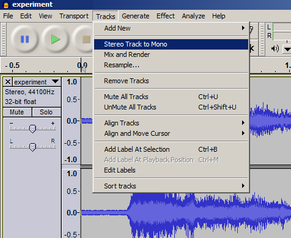Click the Pause transport button
291x238 pixels.
pyautogui.click(x=24, y=39)
